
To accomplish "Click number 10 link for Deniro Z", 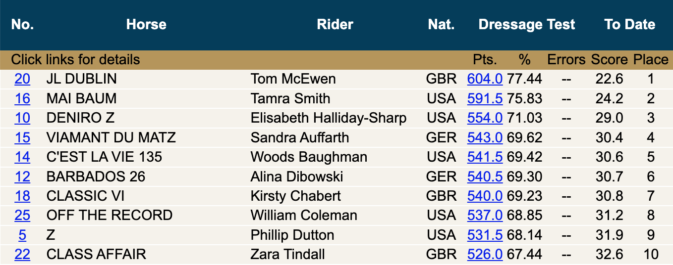I will pos(22,118).
